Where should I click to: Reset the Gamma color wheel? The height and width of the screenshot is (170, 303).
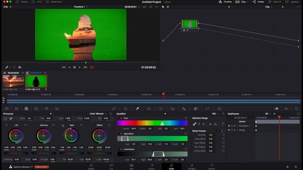(53, 125)
